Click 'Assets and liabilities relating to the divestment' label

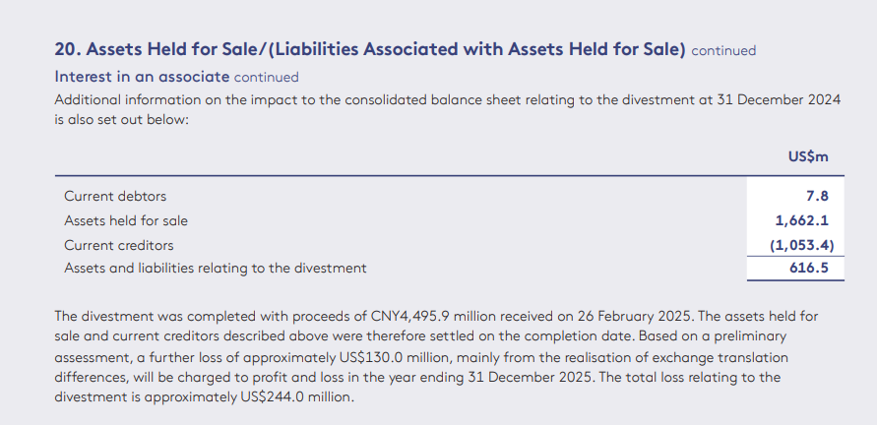point(216,269)
